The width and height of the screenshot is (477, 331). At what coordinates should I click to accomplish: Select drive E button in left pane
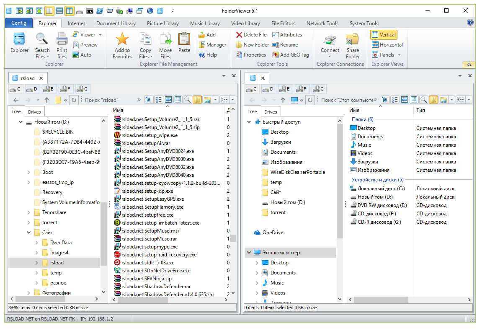(49, 89)
